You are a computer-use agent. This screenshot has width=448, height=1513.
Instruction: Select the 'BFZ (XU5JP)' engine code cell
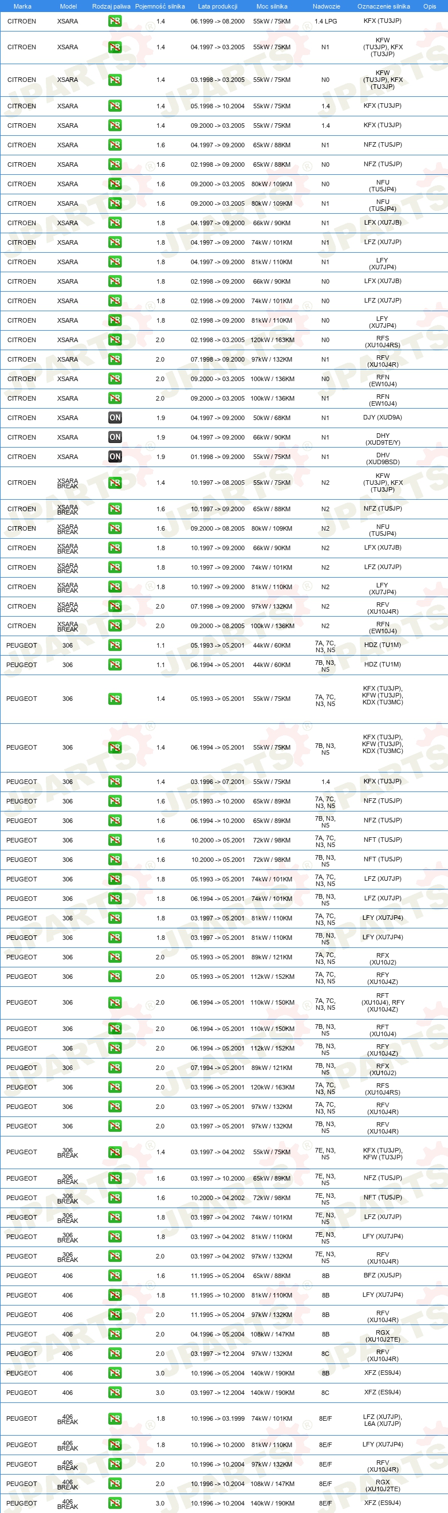point(383,1276)
